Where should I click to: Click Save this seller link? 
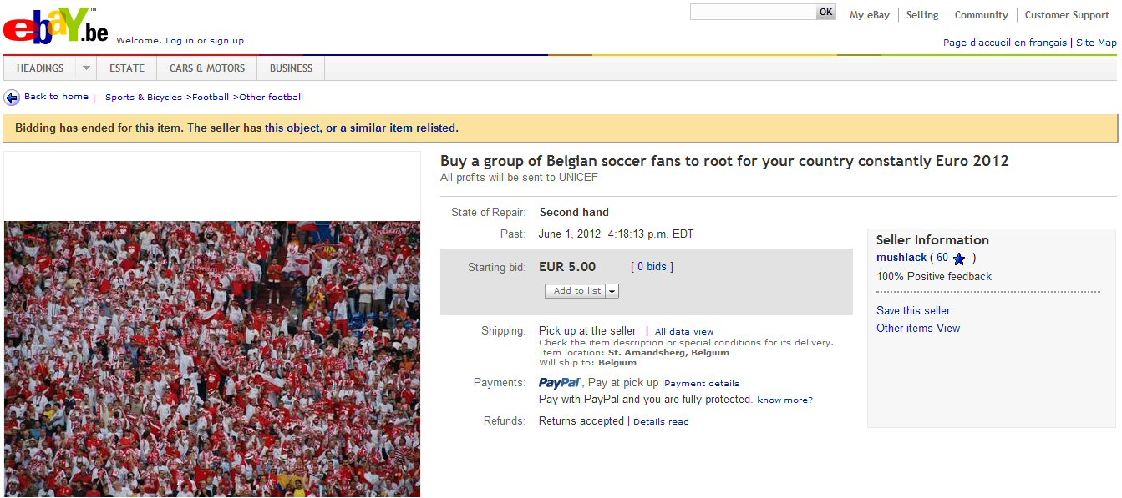click(913, 310)
